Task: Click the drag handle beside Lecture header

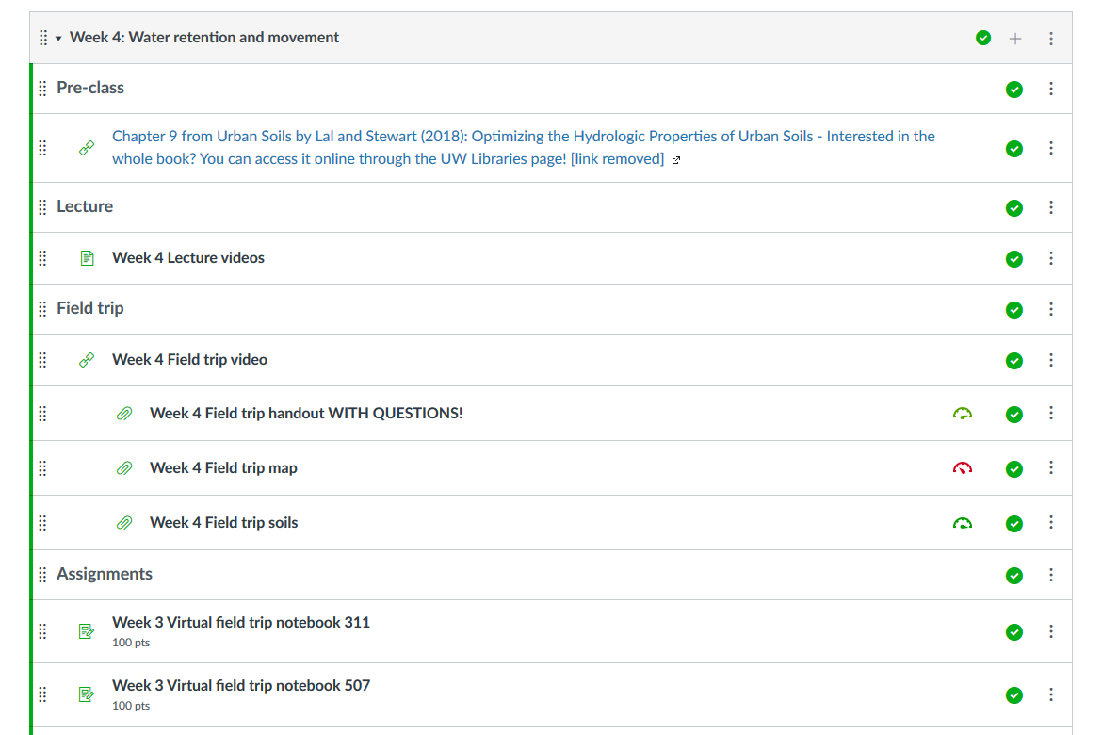Action: (43, 207)
